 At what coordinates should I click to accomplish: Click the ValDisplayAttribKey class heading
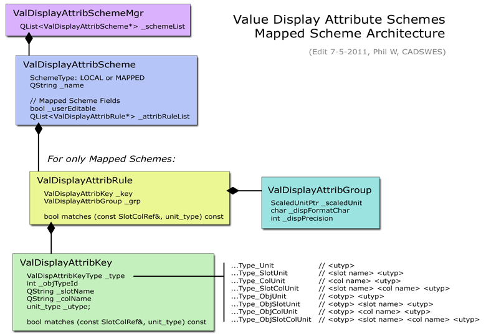coord(65,262)
